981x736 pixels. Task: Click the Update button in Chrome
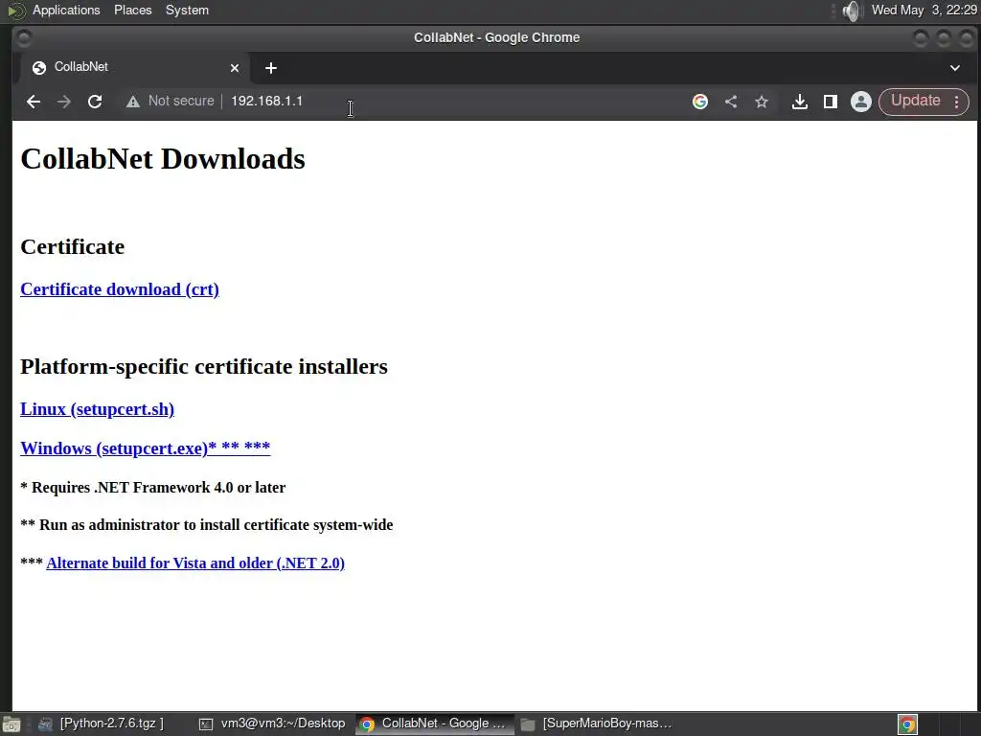915,101
